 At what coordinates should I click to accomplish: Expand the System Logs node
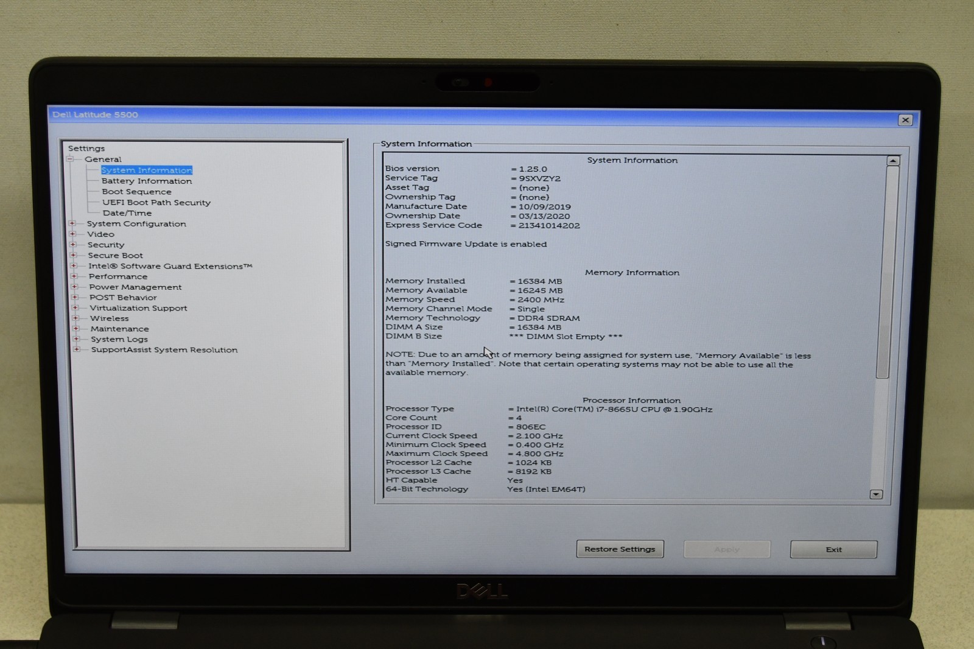[76, 339]
